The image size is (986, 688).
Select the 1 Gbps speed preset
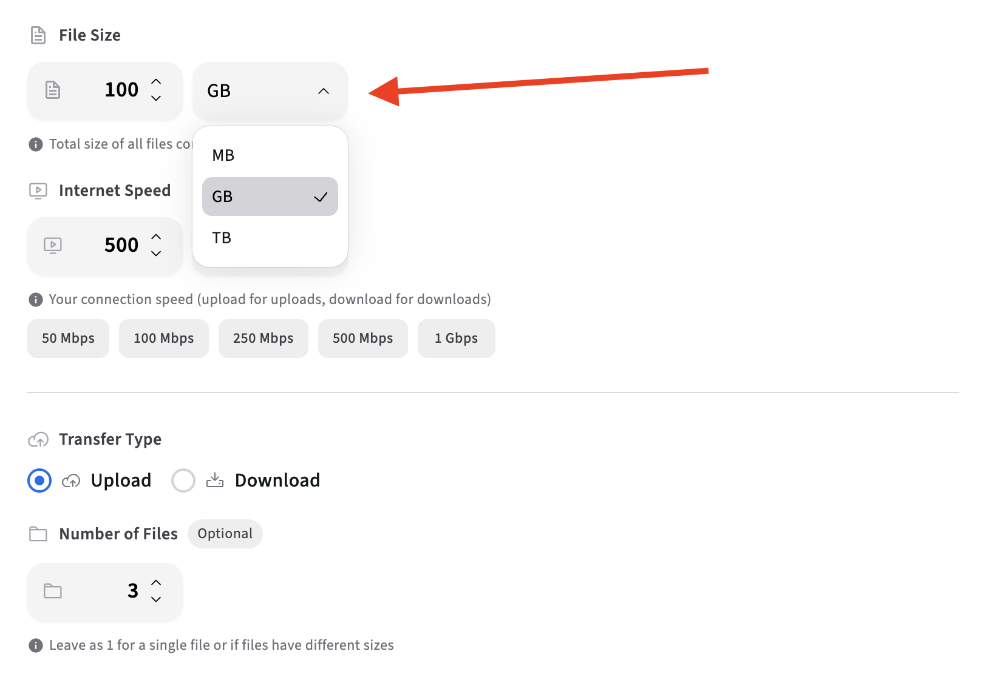tap(456, 339)
